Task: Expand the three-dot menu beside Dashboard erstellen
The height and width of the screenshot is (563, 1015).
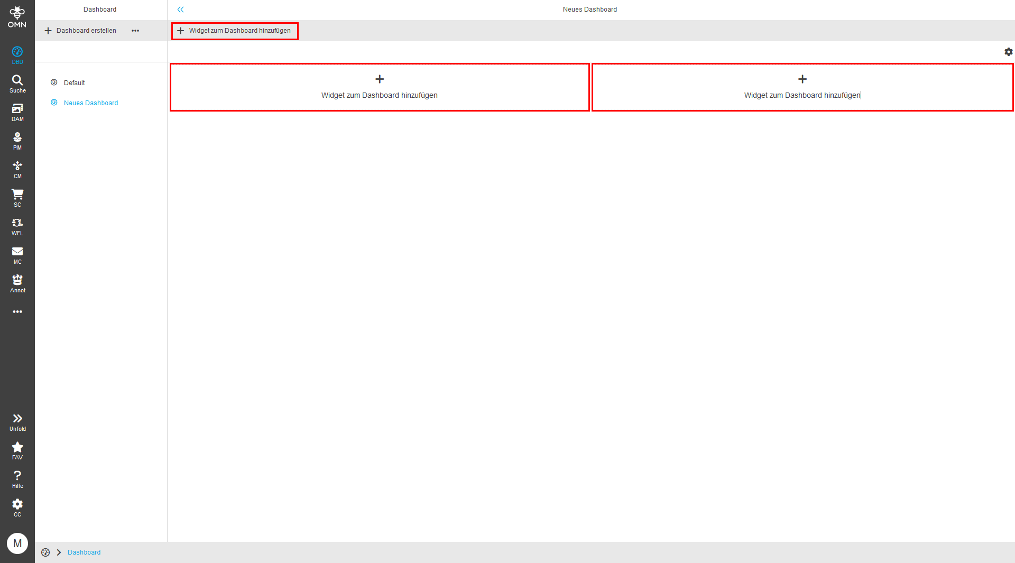Action: coord(135,31)
